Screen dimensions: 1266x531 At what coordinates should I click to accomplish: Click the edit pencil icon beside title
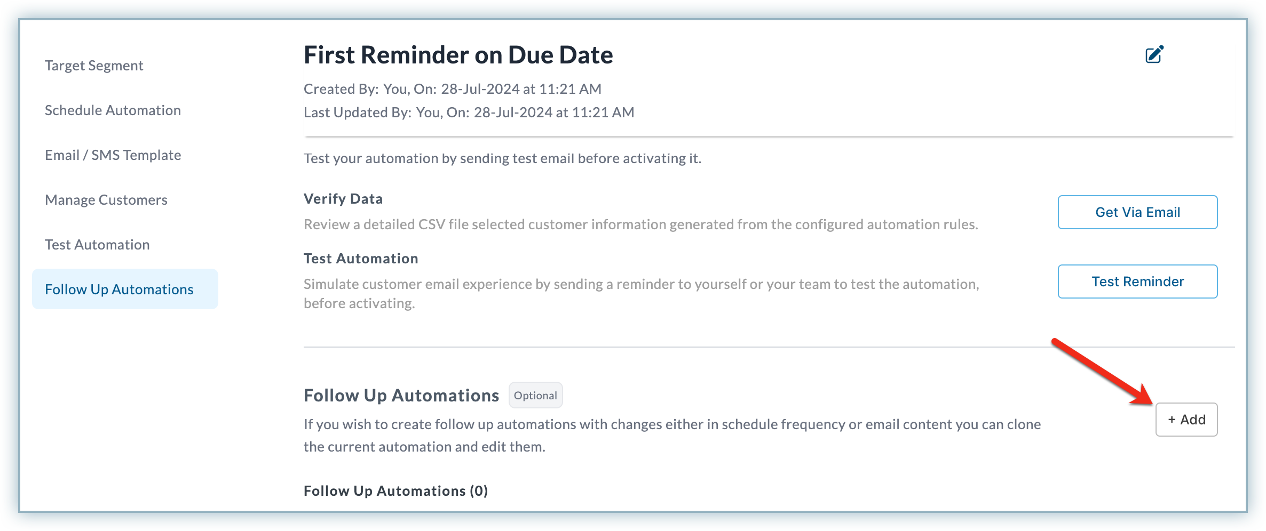(1154, 54)
